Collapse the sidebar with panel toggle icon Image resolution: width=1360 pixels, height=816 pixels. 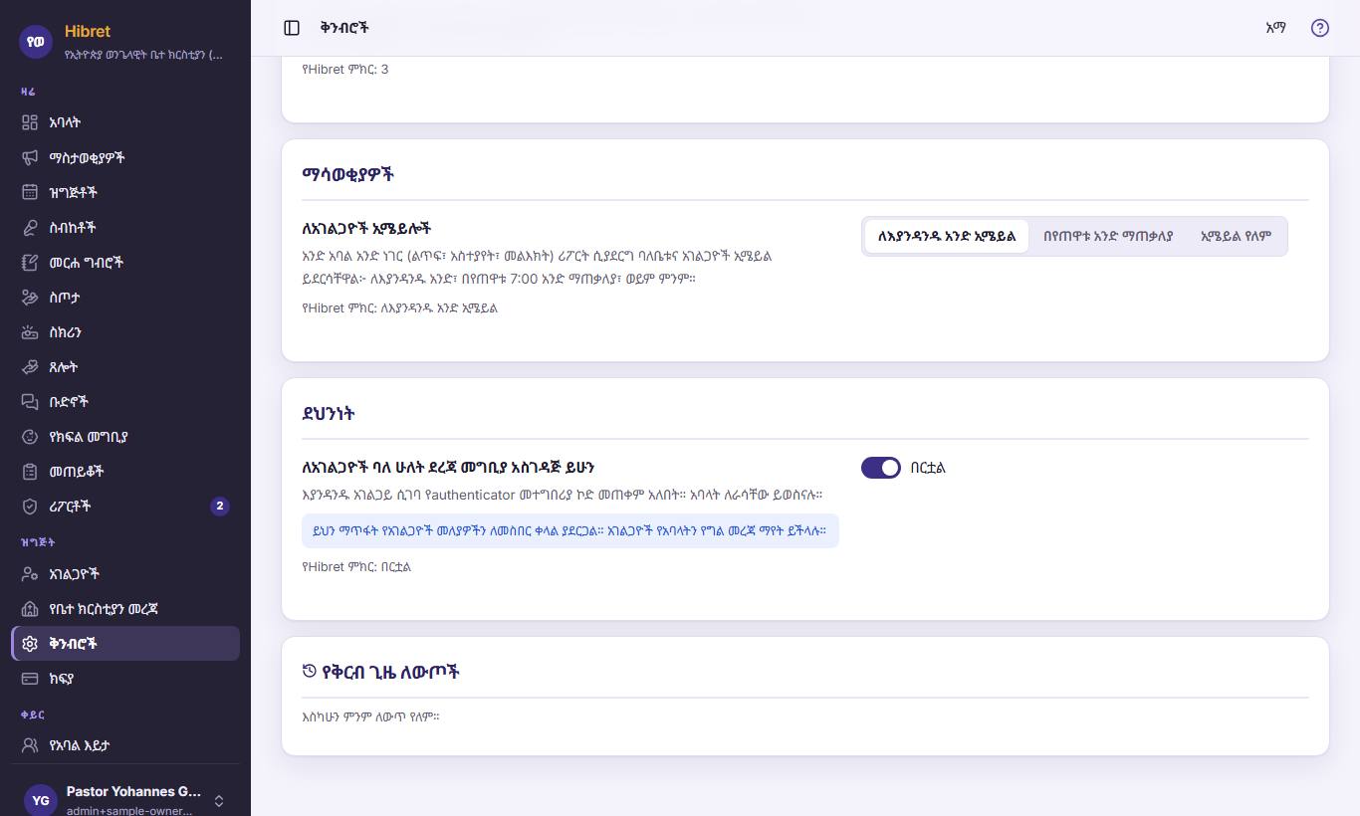(x=292, y=28)
